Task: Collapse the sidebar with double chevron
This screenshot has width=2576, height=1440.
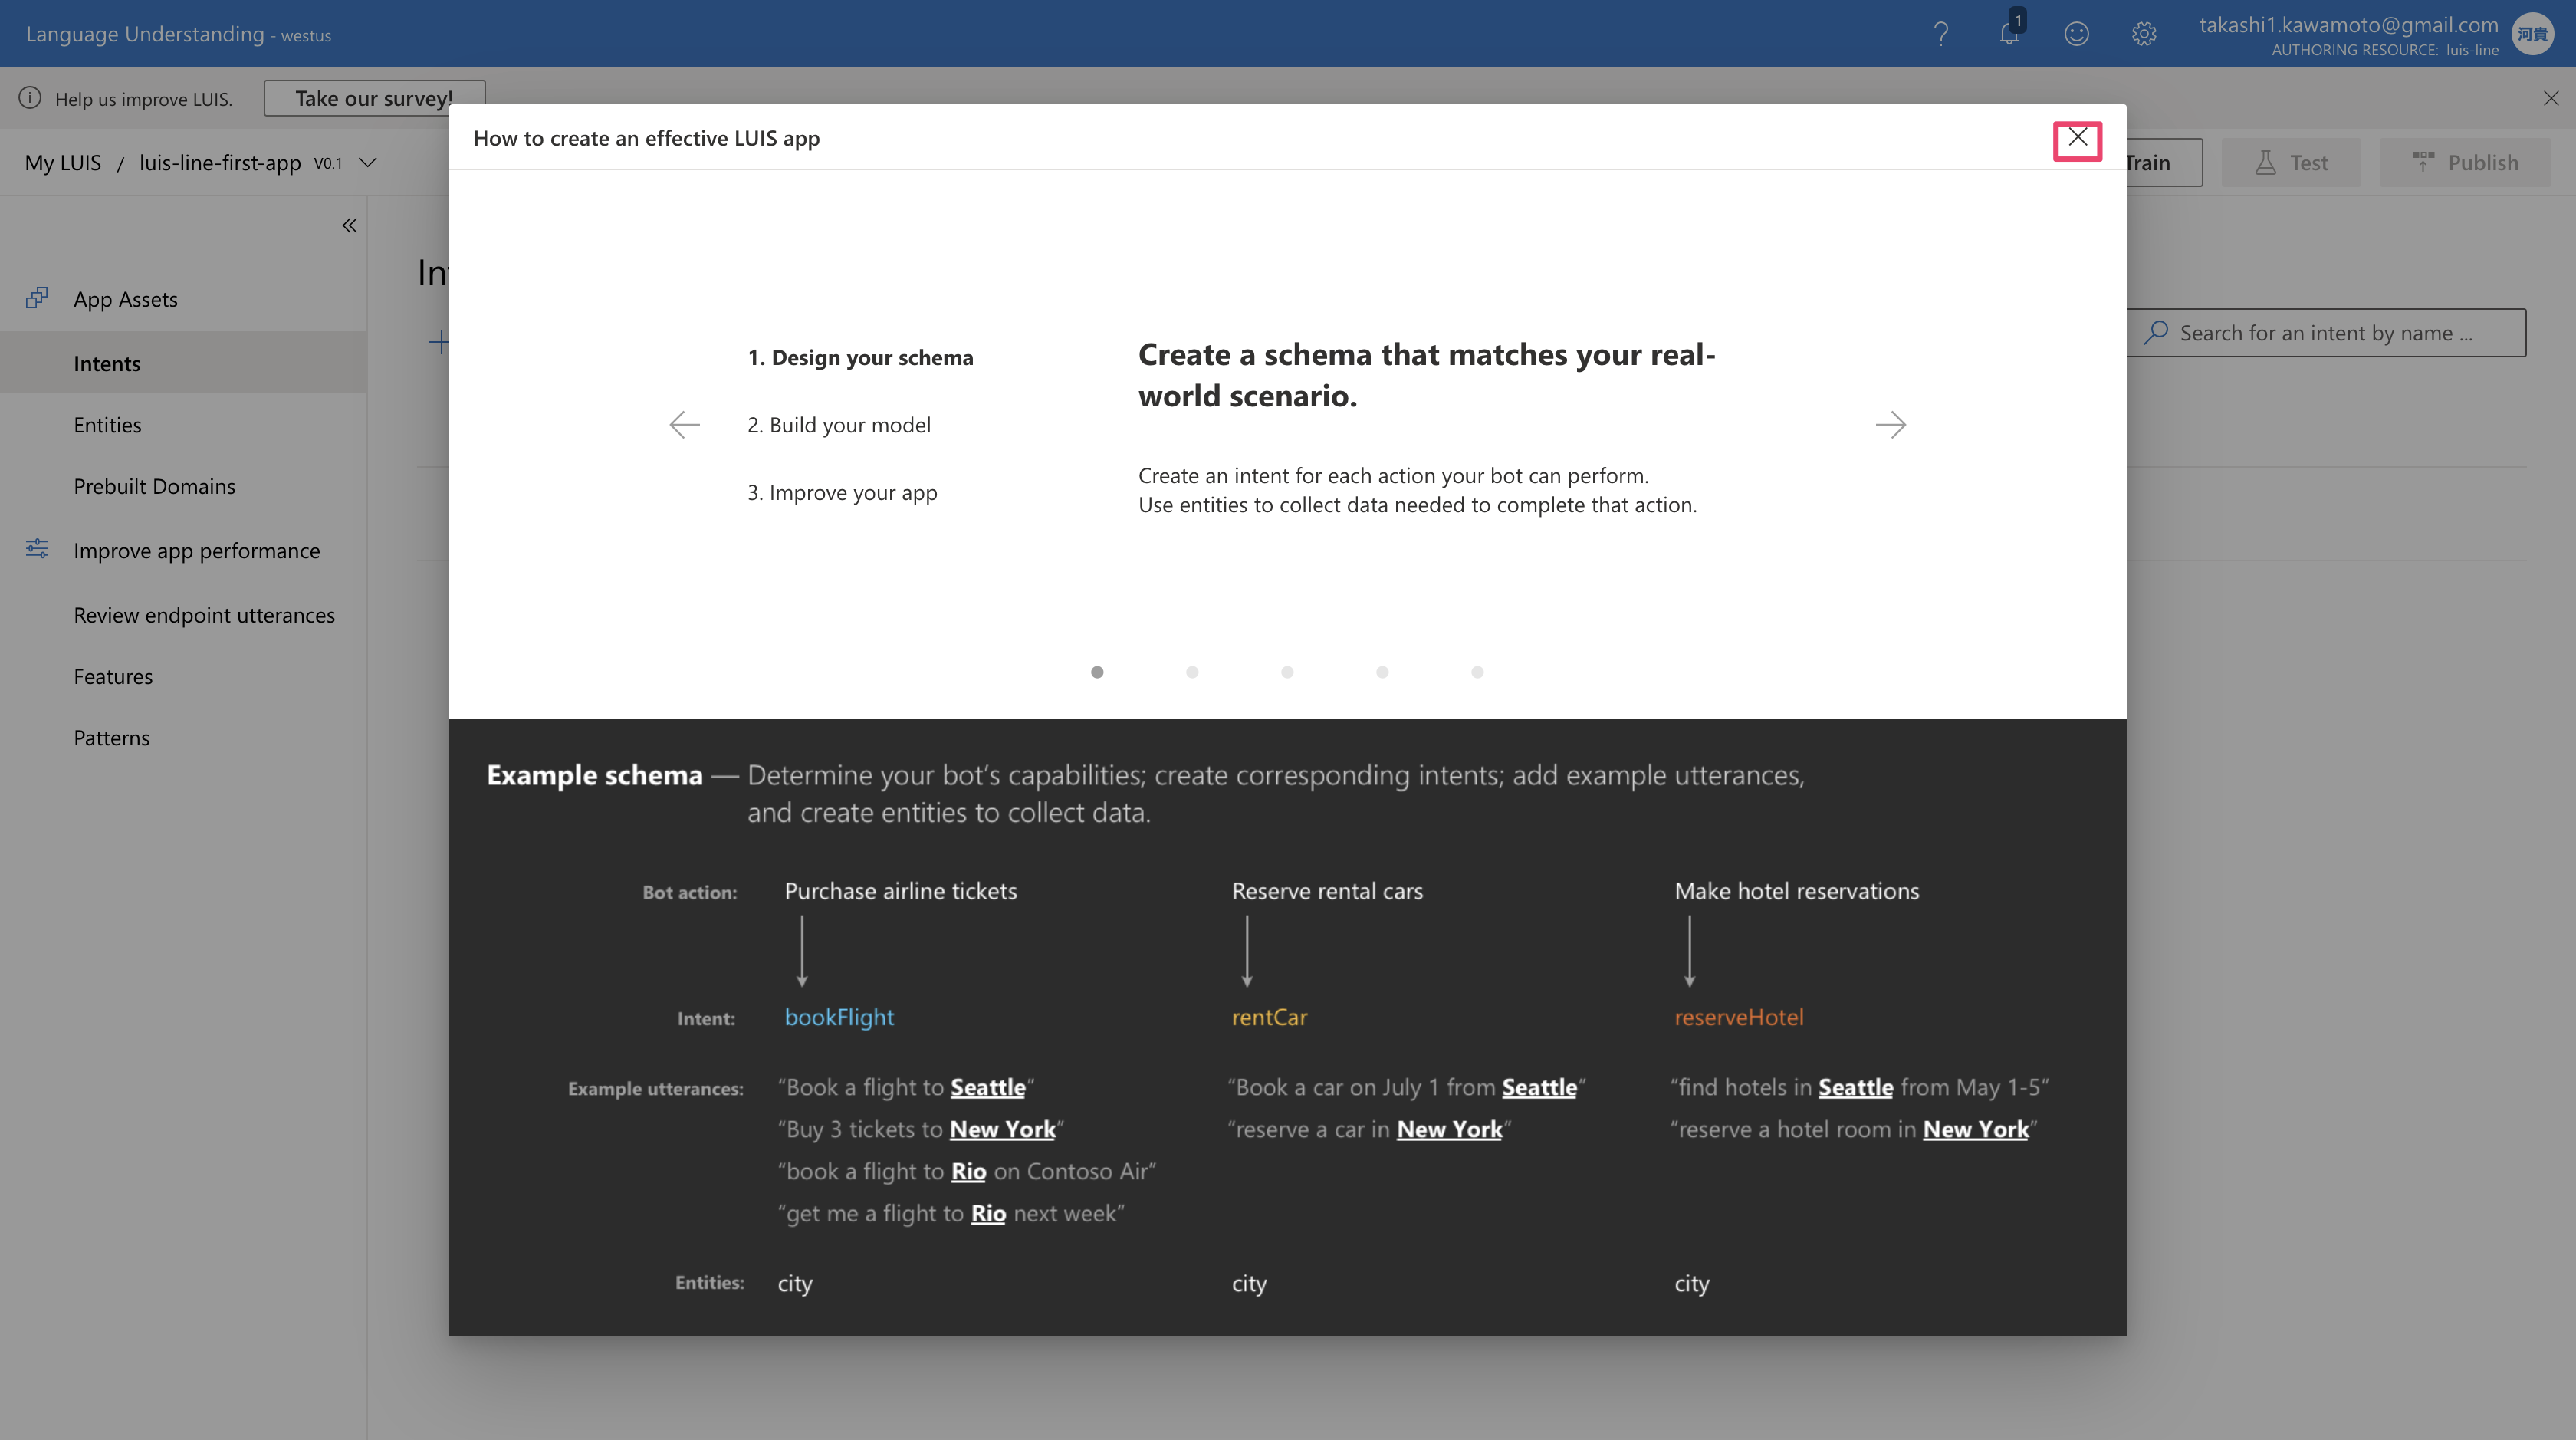Action: click(x=349, y=225)
